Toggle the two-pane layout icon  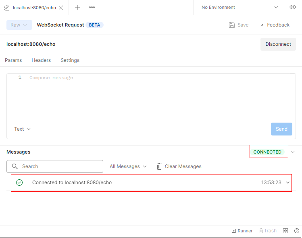285,231
